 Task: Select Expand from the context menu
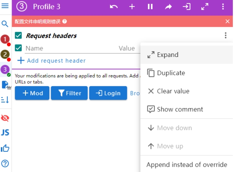[x=167, y=55]
